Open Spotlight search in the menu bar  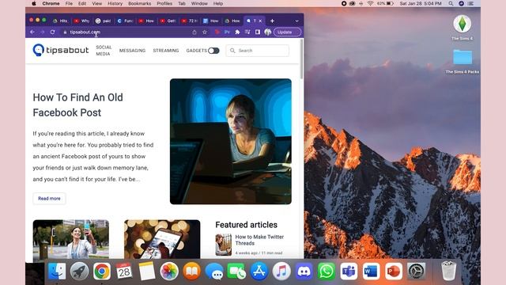(x=451, y=3)
